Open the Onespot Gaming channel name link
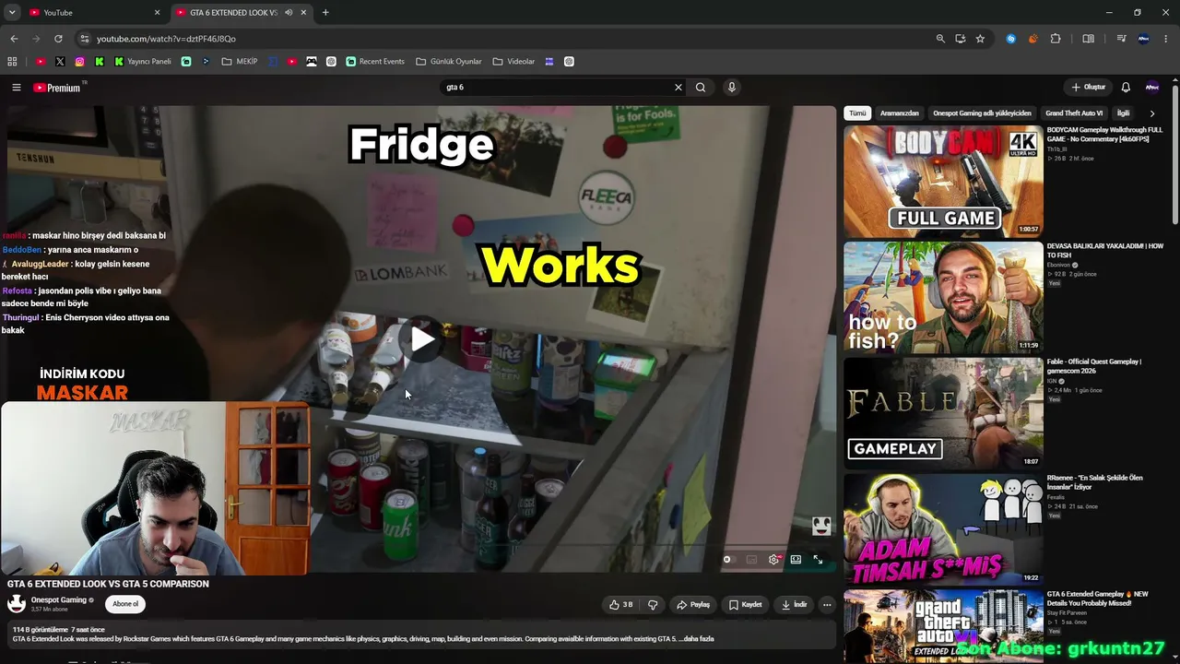Image resolution: width=1180 pixels, height=664 pixels. click(x=59, y=600)
